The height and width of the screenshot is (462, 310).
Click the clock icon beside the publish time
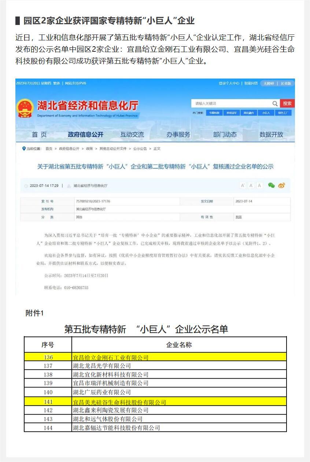pos(26,186)
